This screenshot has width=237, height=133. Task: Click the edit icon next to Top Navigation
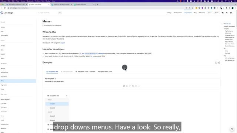pyautogui.click(x=56, y=79)
